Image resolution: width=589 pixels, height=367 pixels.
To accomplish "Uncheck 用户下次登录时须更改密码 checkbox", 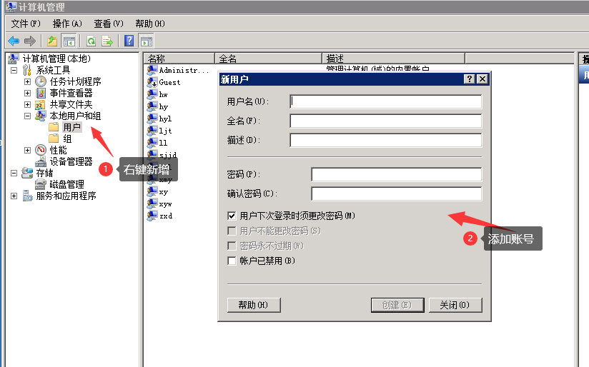I will click(x=232, y=216).
